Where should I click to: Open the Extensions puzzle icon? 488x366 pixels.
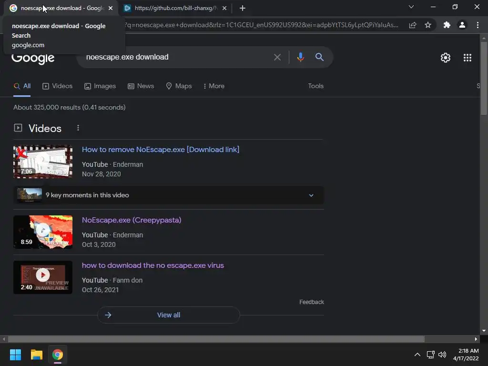point(447,25)
